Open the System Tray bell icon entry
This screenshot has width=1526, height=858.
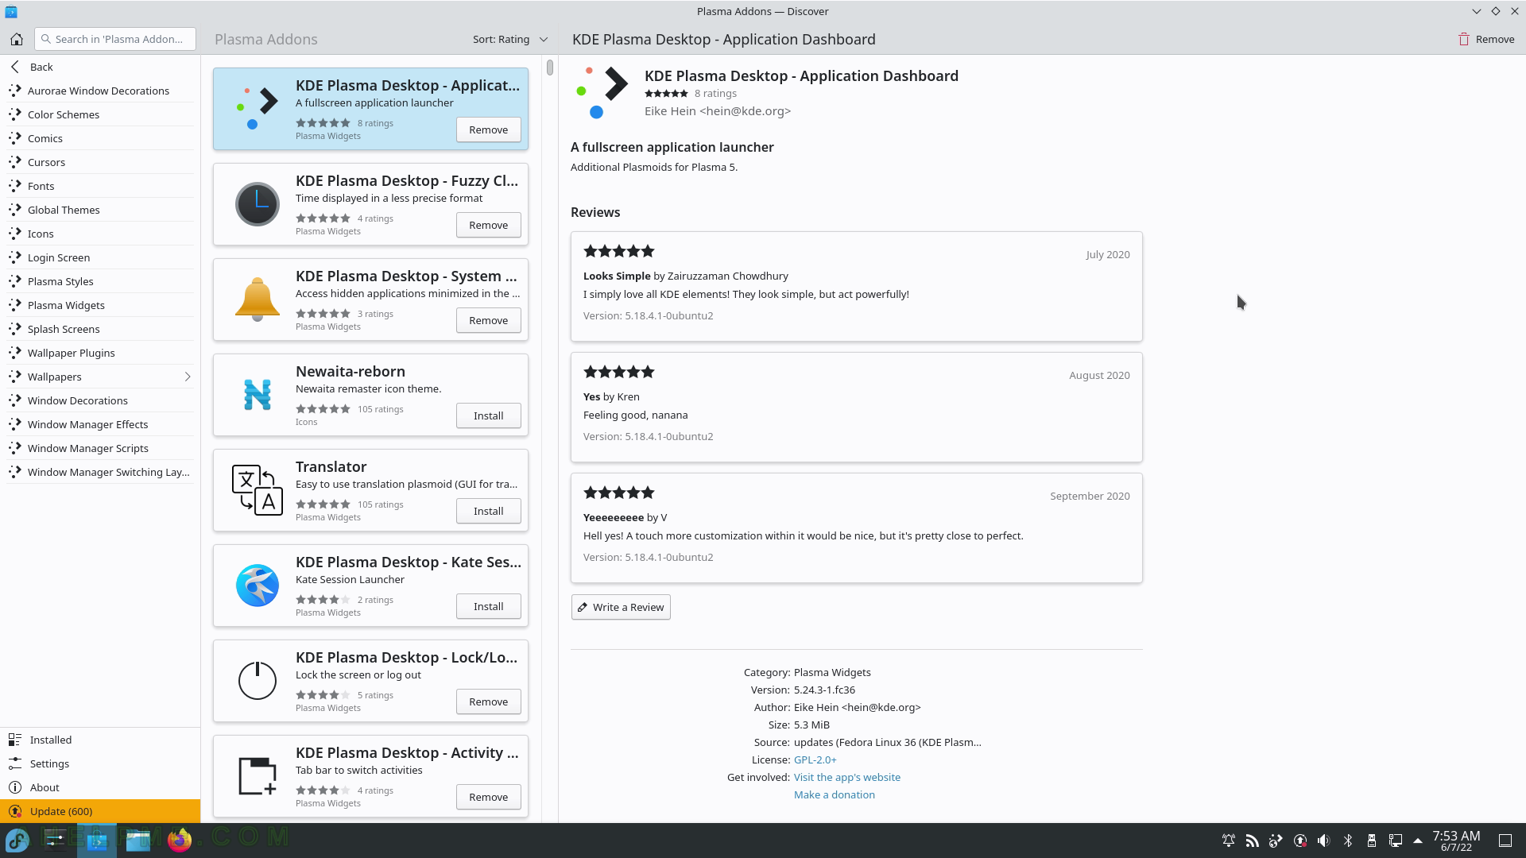(x=258, y=300)
